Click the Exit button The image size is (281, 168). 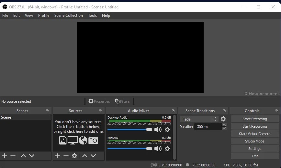pyautogui.click(x=255, y=156)
